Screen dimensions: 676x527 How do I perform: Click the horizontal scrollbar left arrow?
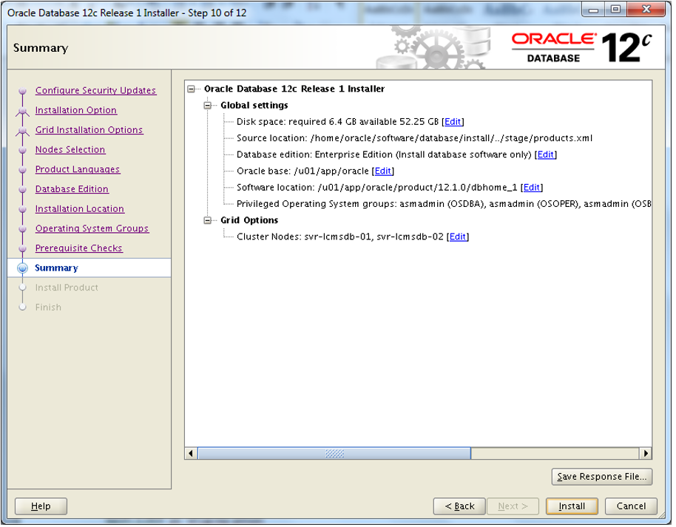pos(191,454)
